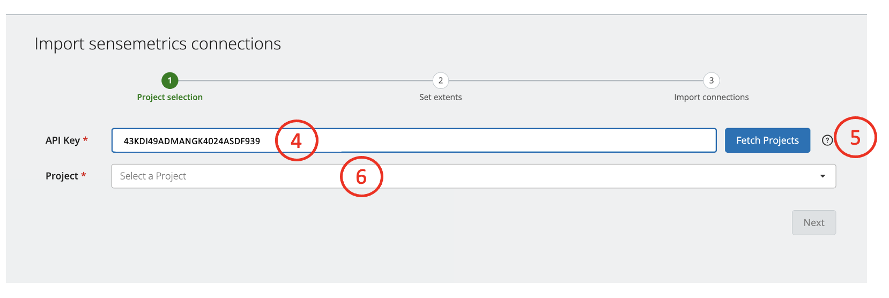Screen dimensions: 889x298
Task: Jump to the Import connections step label
Action: tap(711, 97)
